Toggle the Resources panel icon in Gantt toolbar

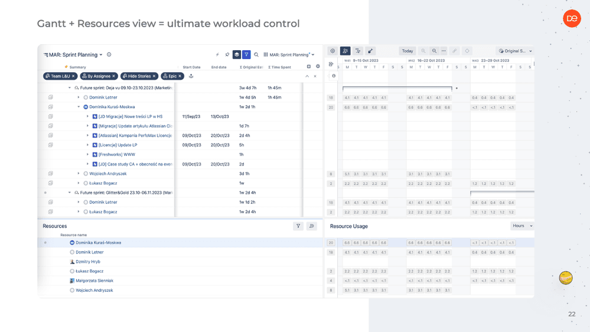[345, 51]
